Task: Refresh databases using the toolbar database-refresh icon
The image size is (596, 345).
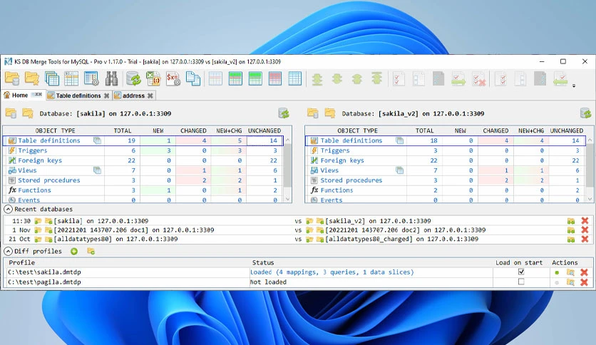Action: [133, 78]
